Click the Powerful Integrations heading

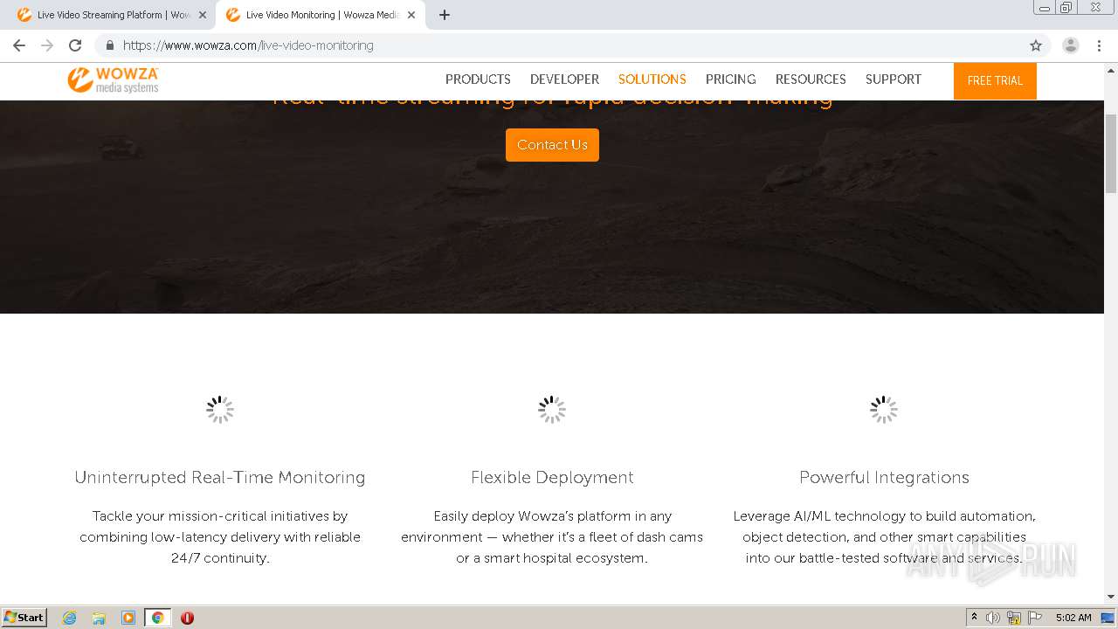tap(884, 477)
